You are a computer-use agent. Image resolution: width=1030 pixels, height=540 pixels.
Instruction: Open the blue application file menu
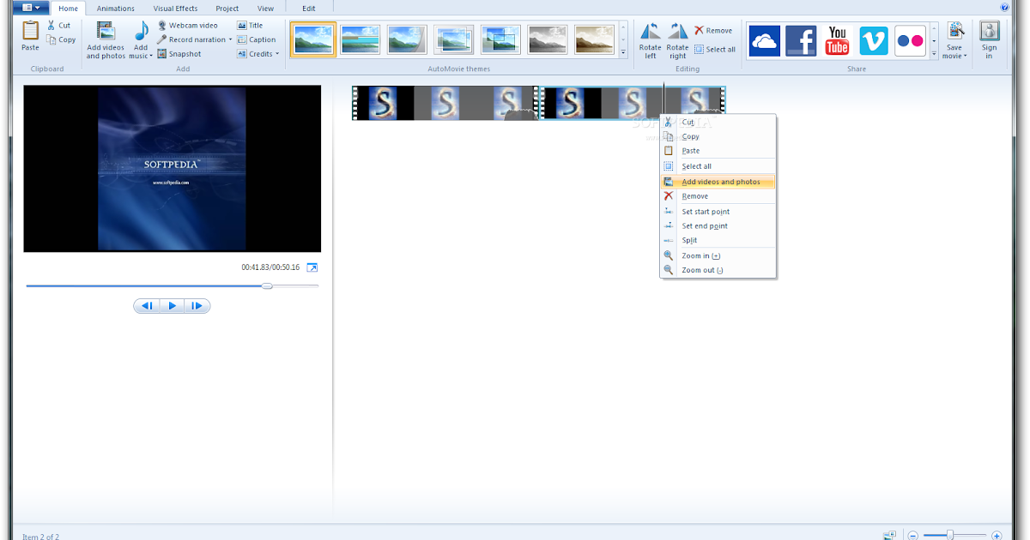31,8
